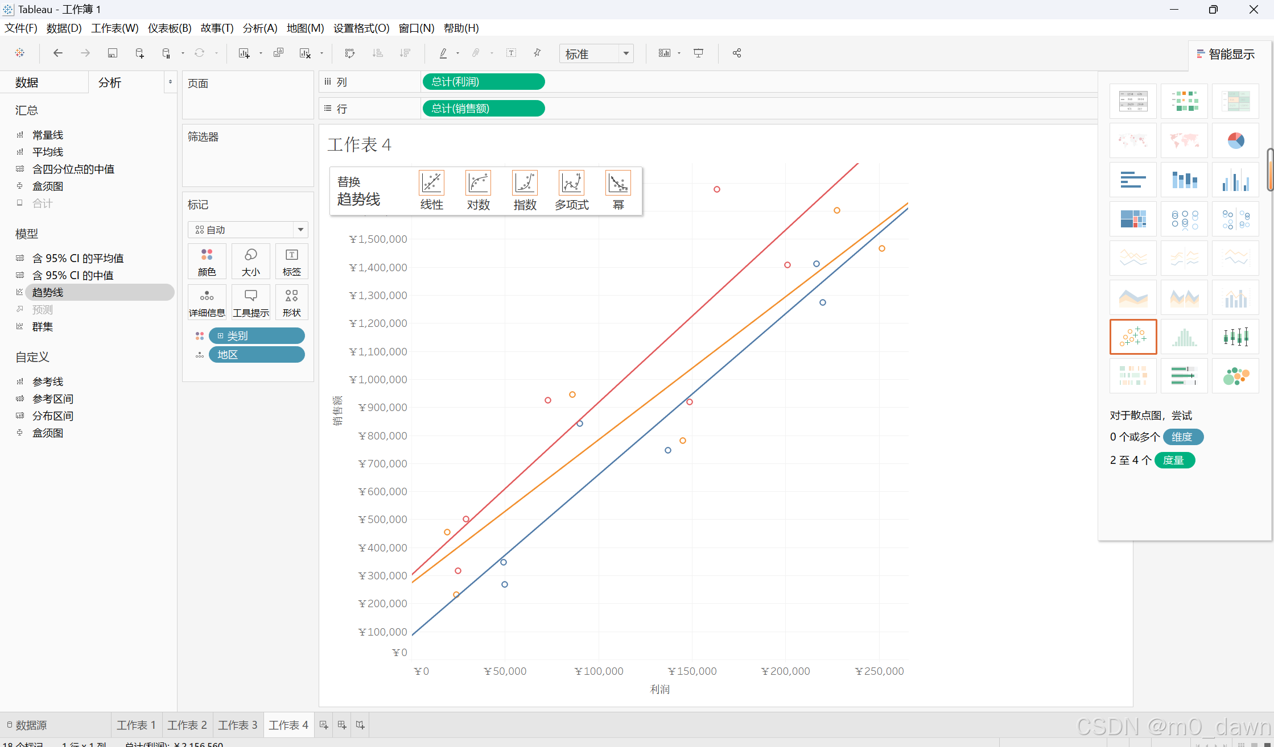Select the polynomial (多项式) trend line icon
The image size is (1274, 747).
[x=571, y=184]
